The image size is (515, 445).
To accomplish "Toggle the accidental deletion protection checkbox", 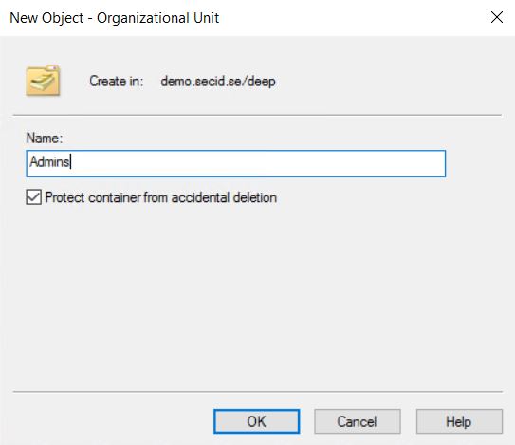I will click(33, 197).
